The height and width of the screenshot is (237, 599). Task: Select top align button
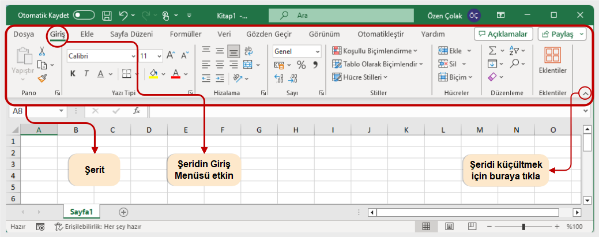pyautogui.click(x=206, y=51)
